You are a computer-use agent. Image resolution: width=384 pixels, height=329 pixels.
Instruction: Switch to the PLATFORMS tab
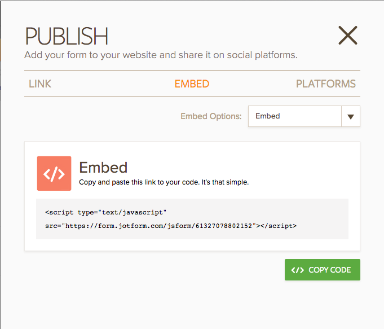pyautogui.click(x=326, y=84)
